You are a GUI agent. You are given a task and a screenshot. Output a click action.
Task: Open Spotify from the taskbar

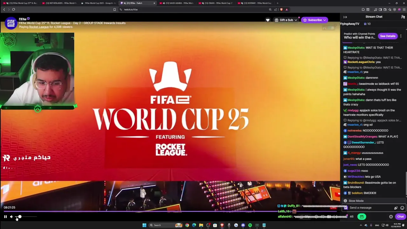click(x=250, y=225)
